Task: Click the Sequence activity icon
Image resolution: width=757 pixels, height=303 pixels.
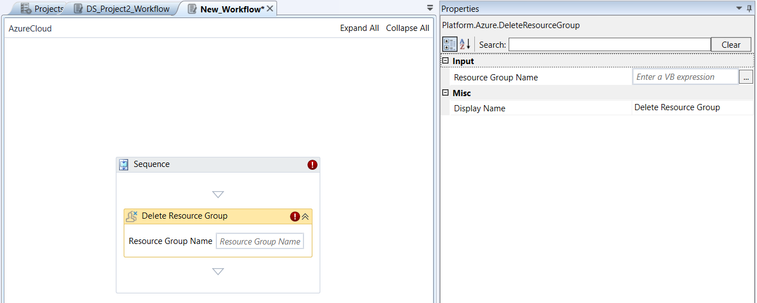Action: [124, 165]
